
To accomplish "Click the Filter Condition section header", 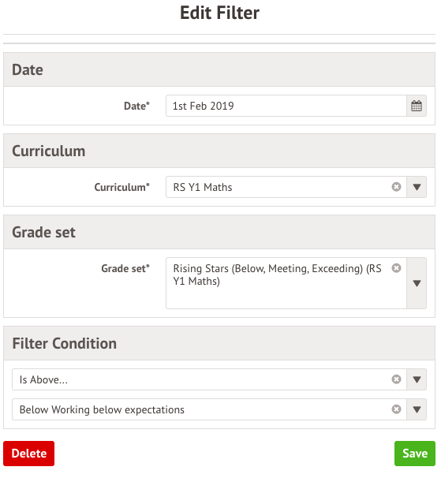I will [219, 343].
